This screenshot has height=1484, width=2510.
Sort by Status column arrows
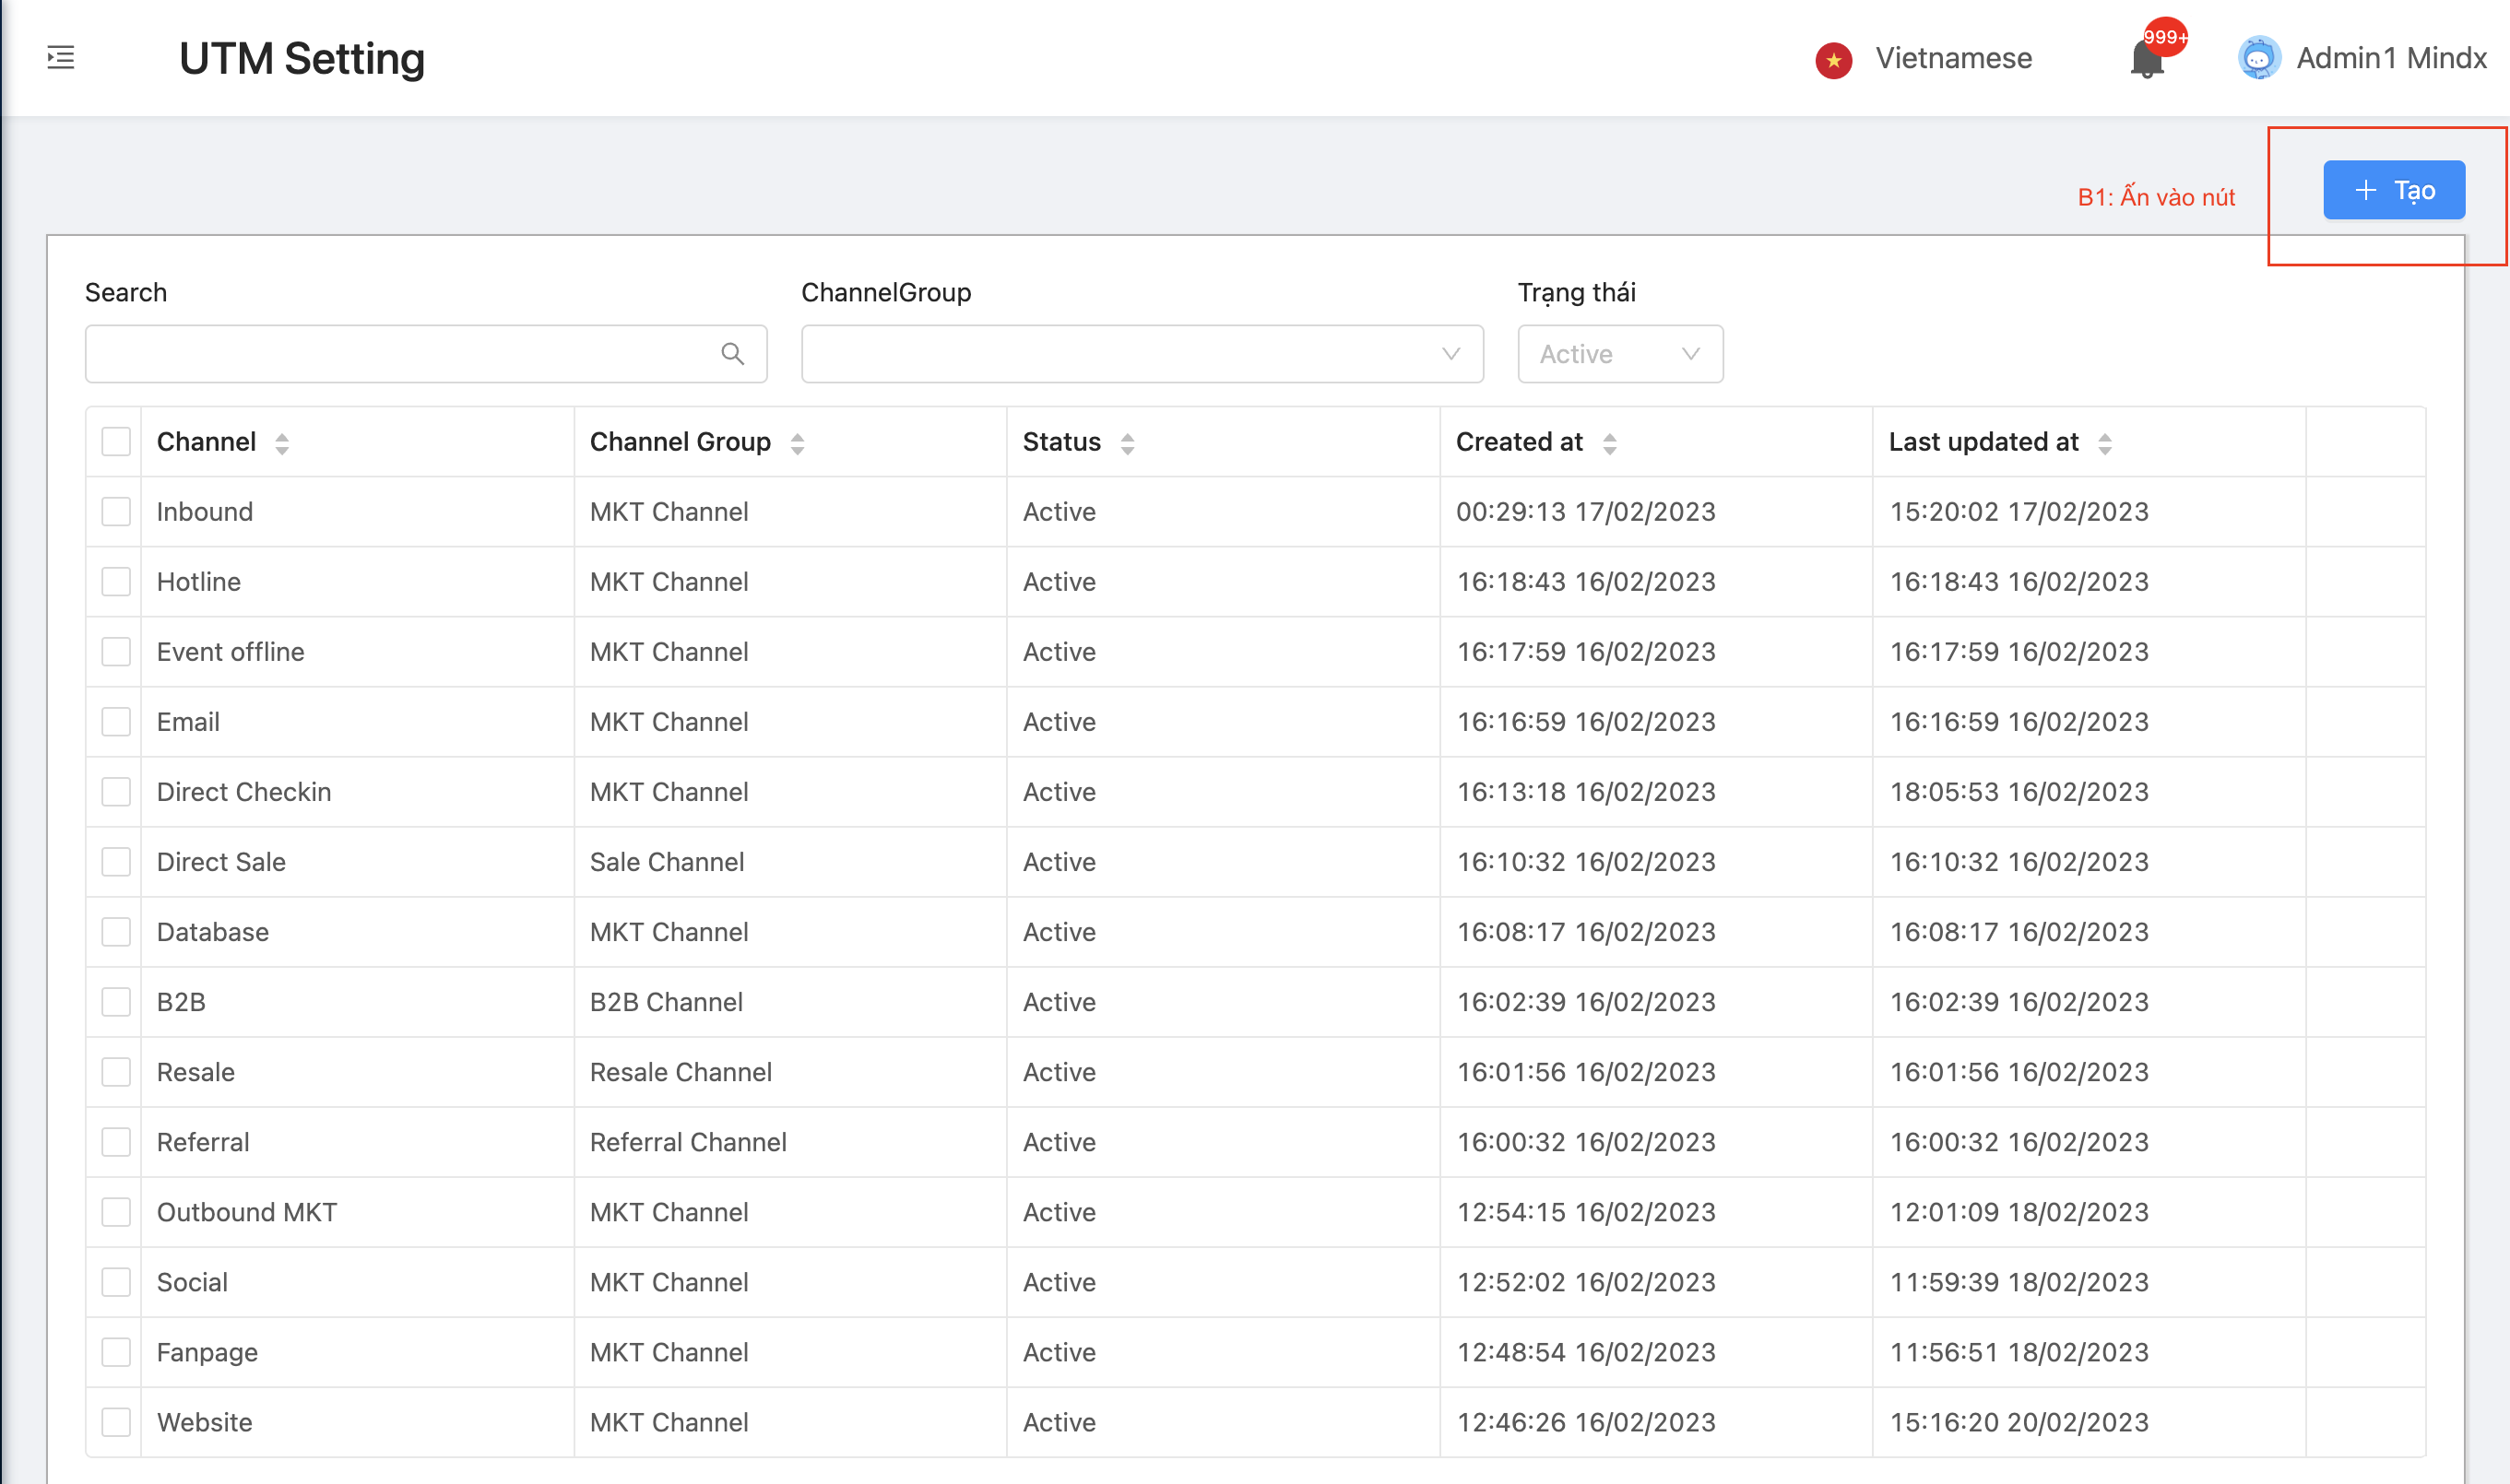coord(1127,443)
